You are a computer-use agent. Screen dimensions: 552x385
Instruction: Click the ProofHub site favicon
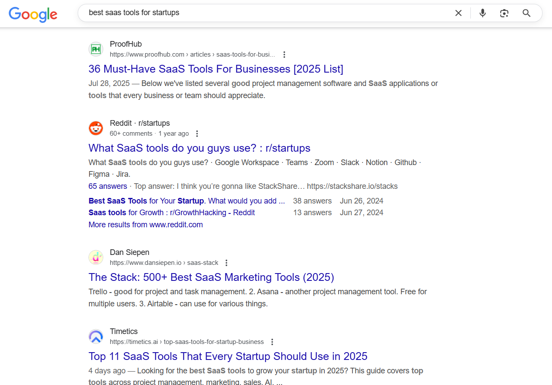coord(95,49)
